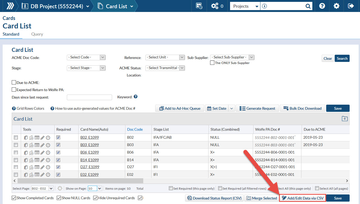Click the Clear button

(x=328, y=58)
